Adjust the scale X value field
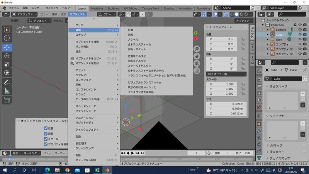309x174 pixels. [221, 84]
